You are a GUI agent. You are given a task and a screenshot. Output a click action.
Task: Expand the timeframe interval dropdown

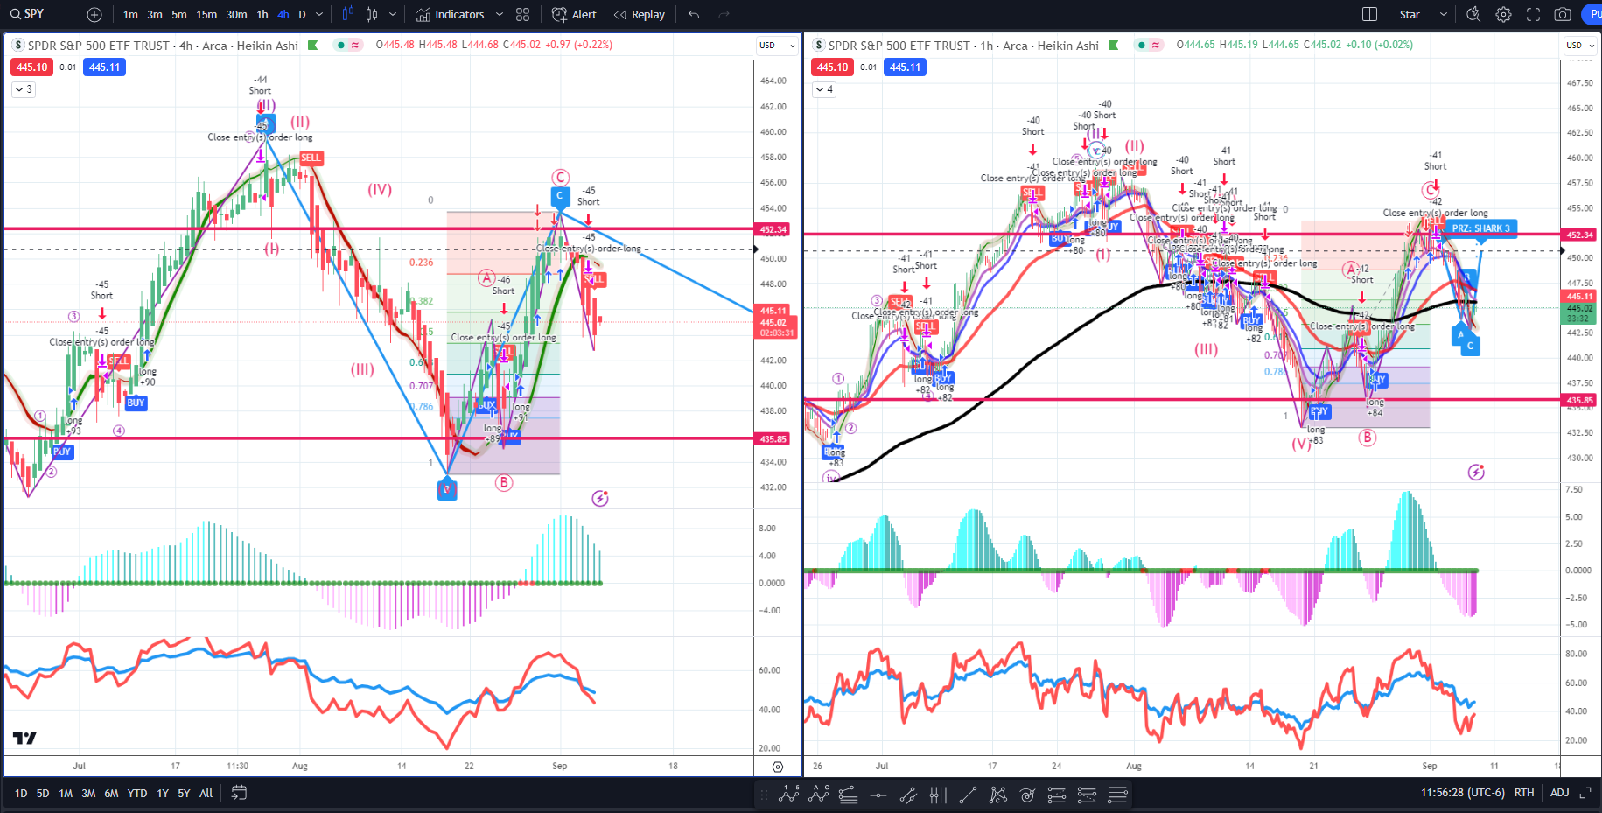pos(319,15)
